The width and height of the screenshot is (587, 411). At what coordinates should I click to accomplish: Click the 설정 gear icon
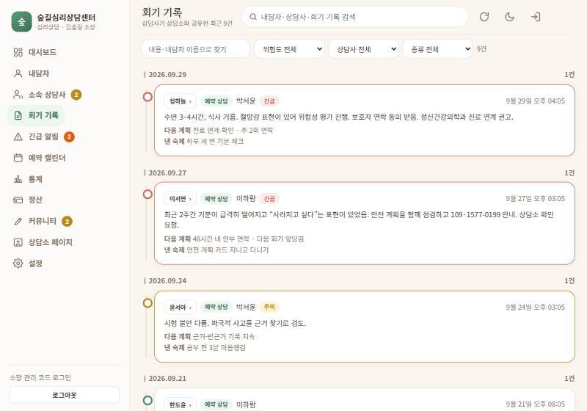tap(18, 263)
